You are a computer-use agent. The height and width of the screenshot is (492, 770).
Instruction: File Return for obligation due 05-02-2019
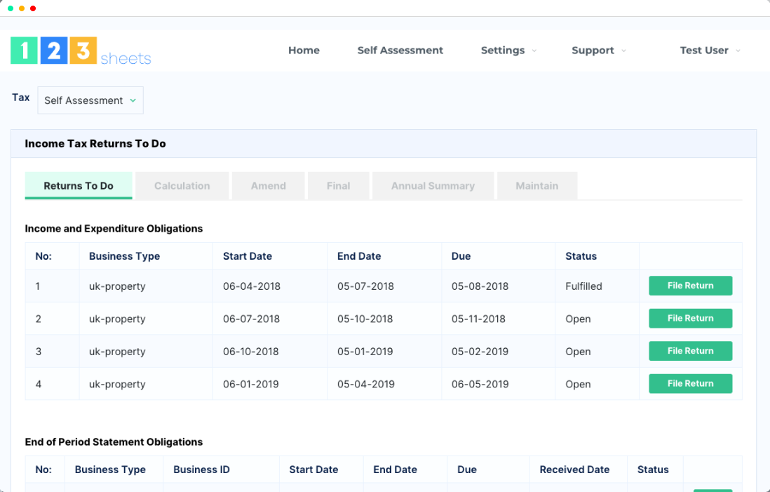click(690, 351)
